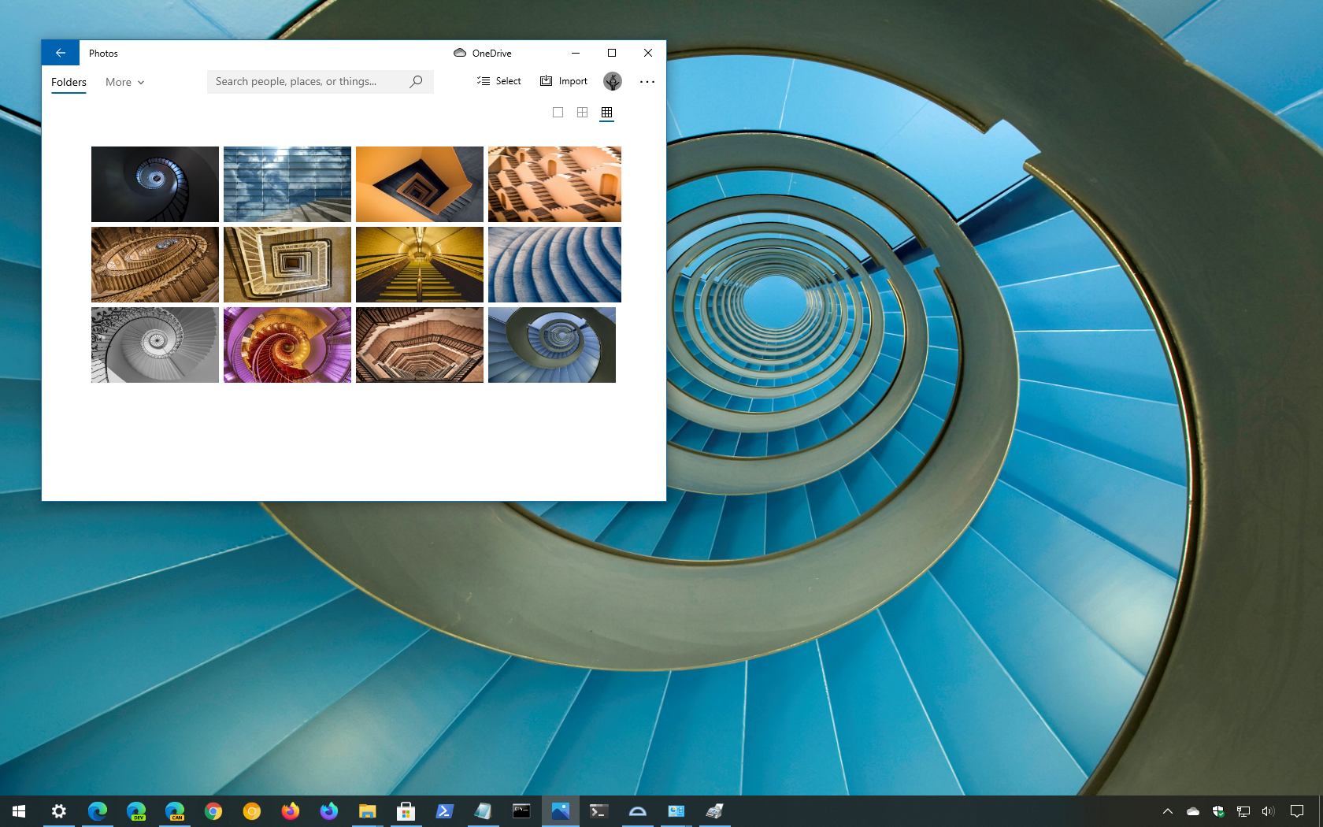Switch to single-photo column view
The height and width of the screenshot is (827, 1323).
tap(558, 113)
